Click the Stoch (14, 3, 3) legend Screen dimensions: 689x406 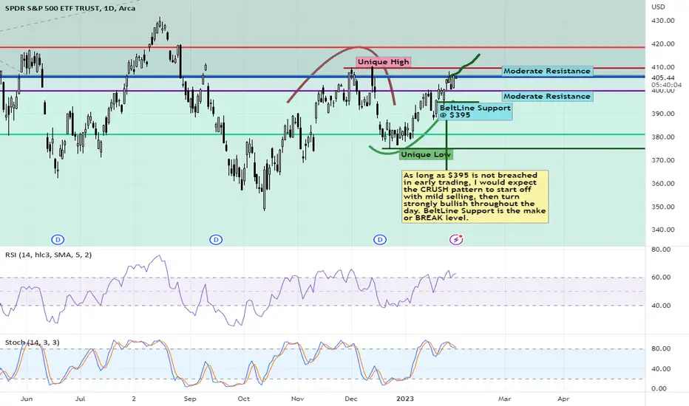(x=32, y=343)
